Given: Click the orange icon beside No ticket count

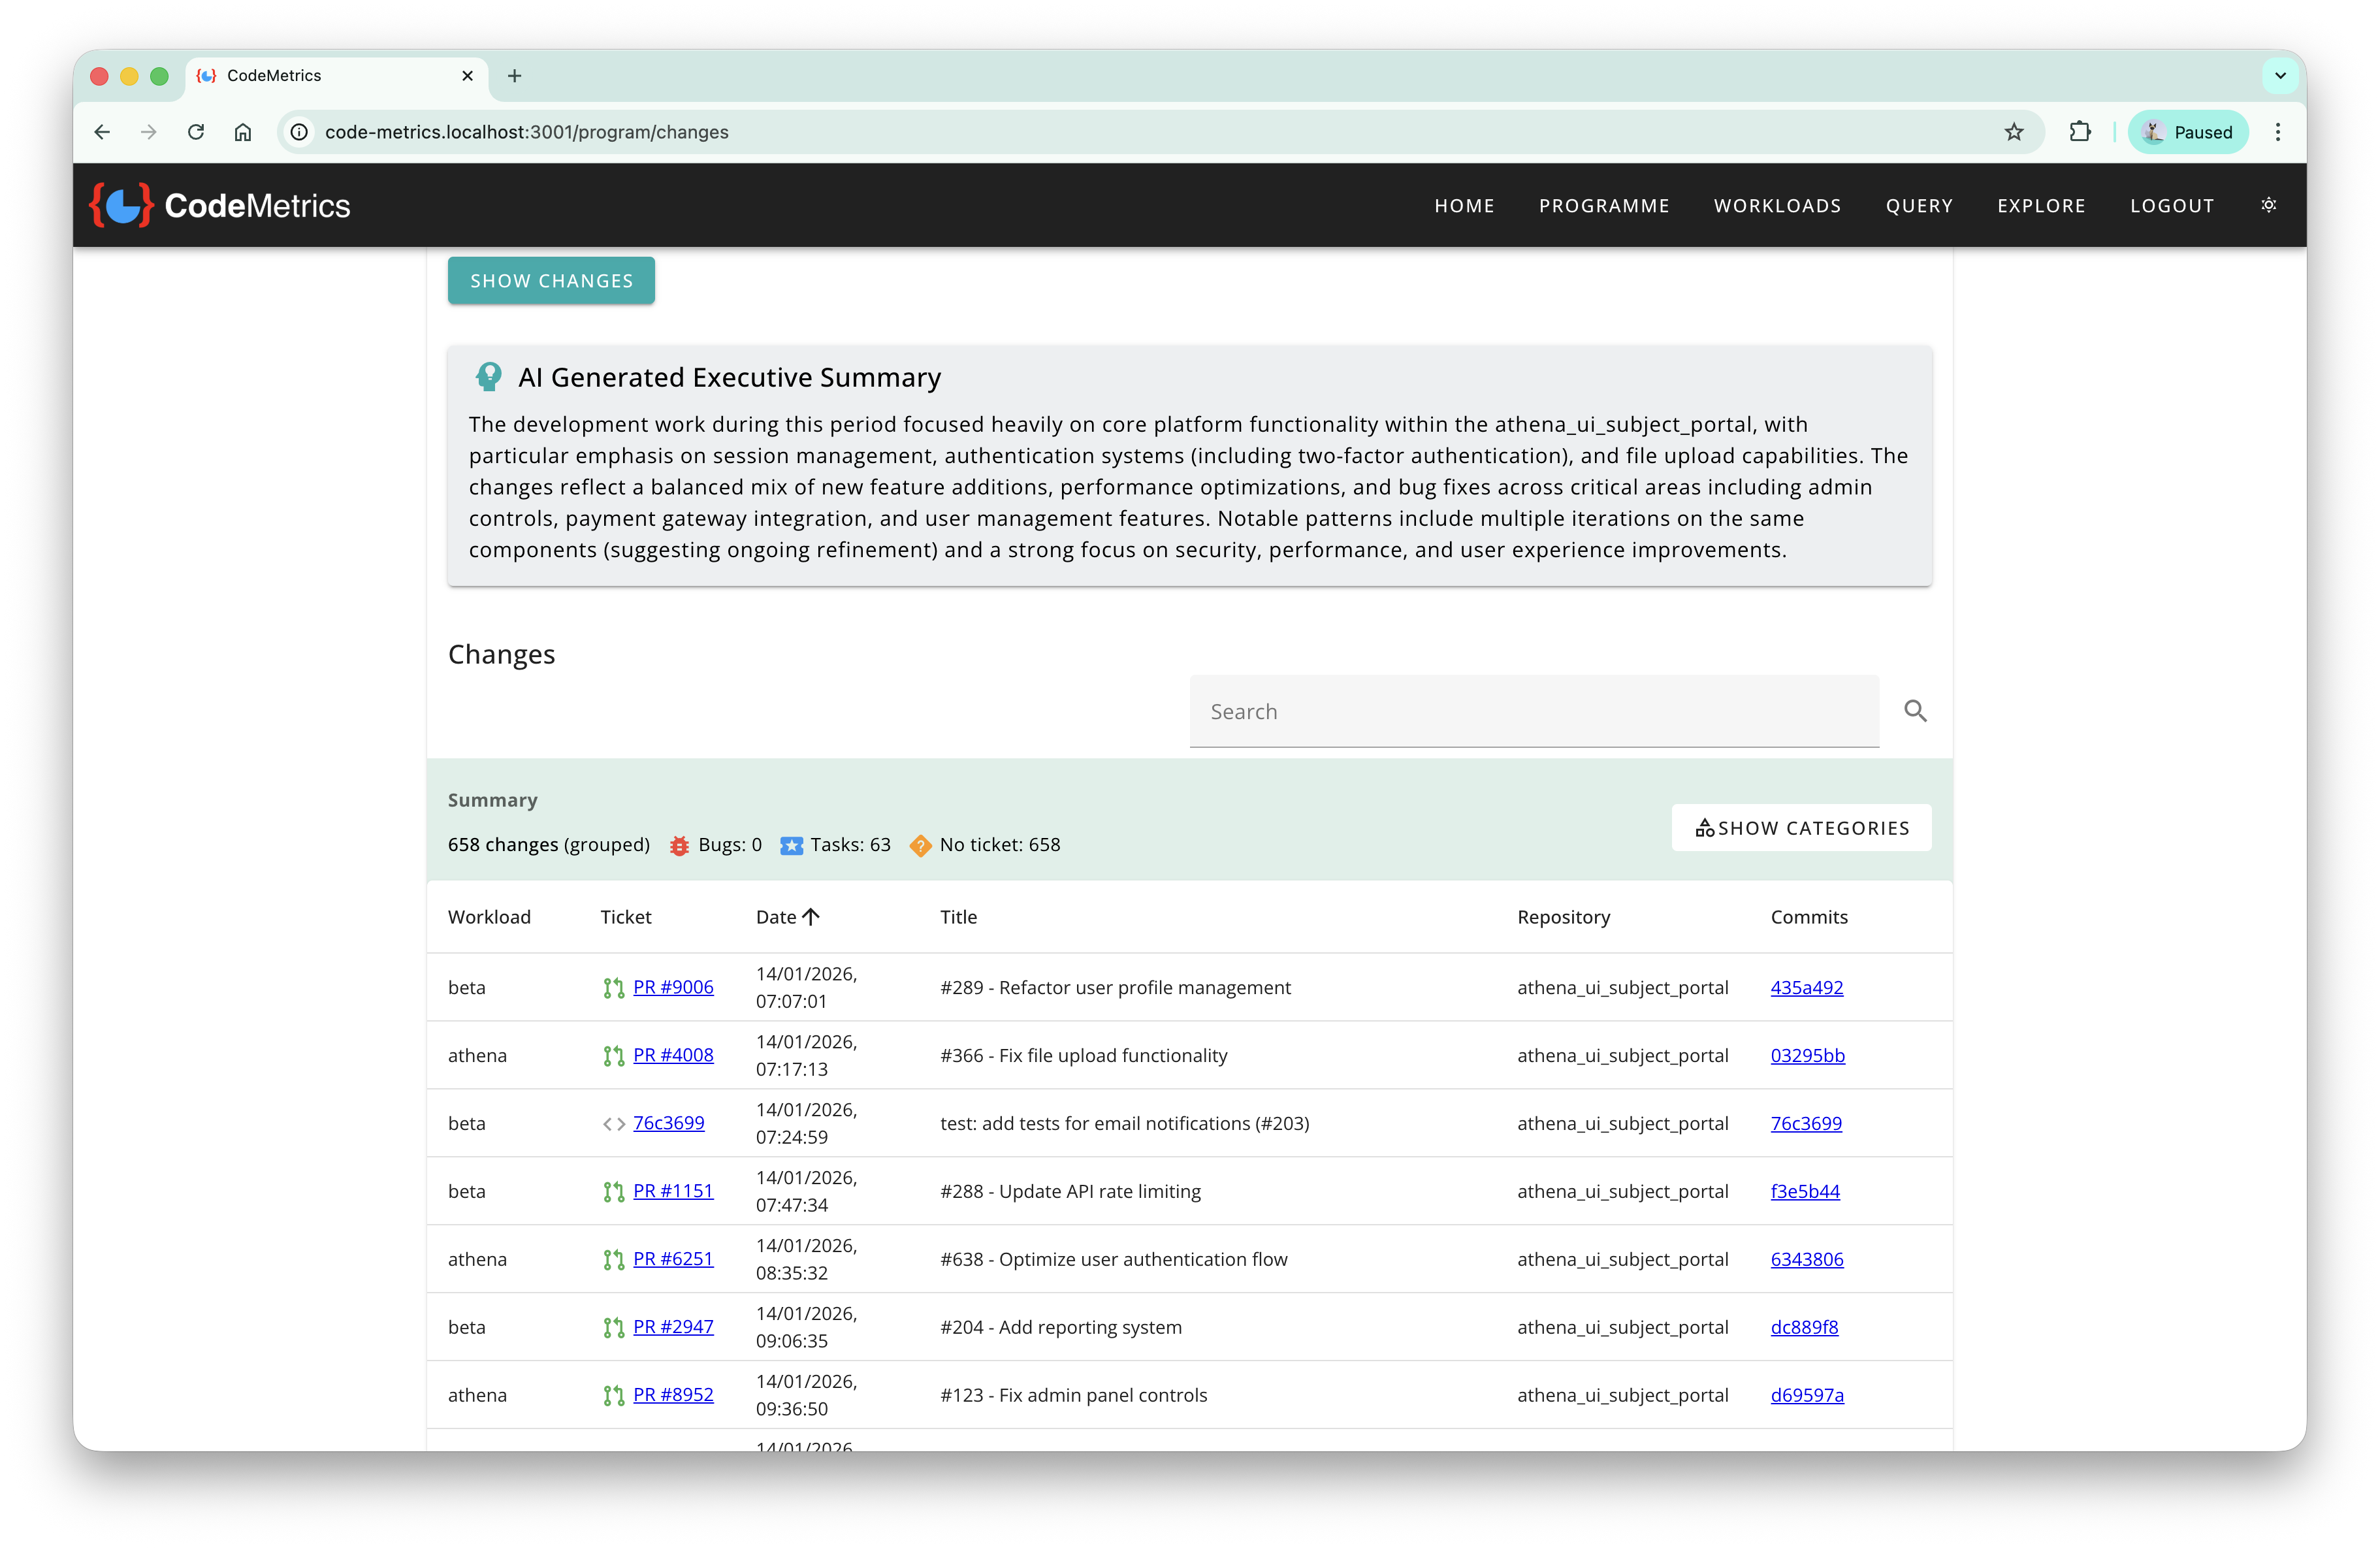Looking at the screenshot, I should [x=920, y=845].
